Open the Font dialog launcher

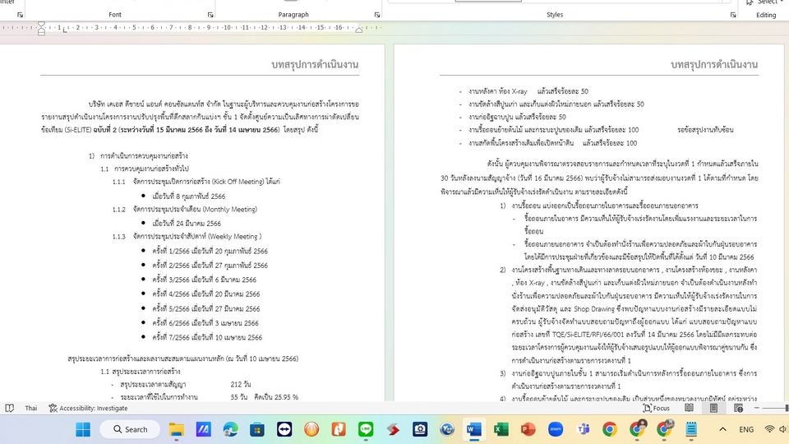pyautogui.click(x=210, y=15)
